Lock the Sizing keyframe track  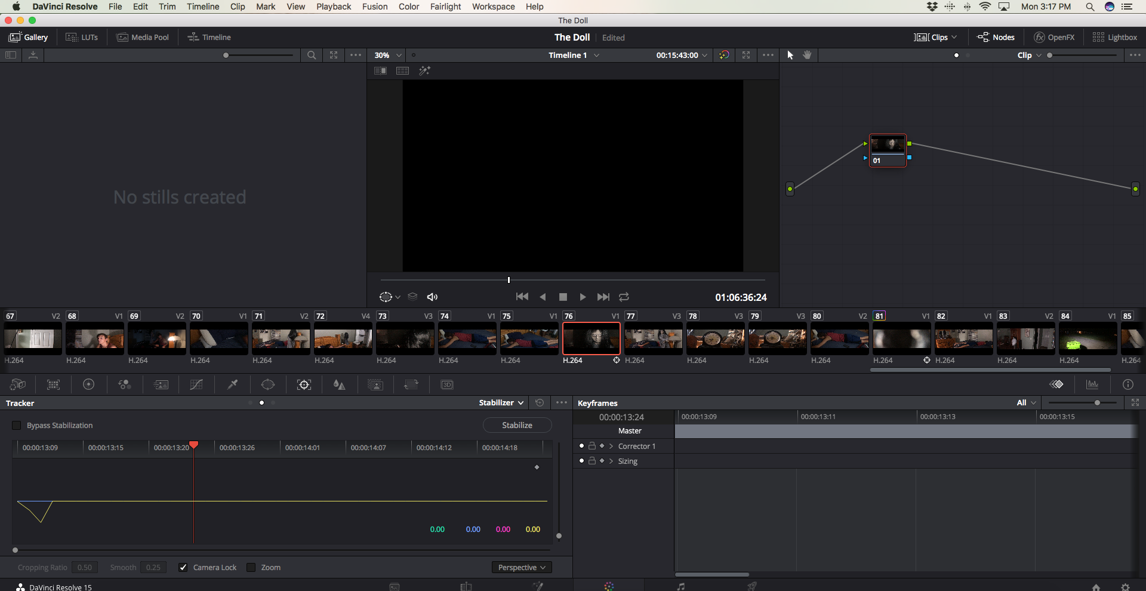[592, 461]
